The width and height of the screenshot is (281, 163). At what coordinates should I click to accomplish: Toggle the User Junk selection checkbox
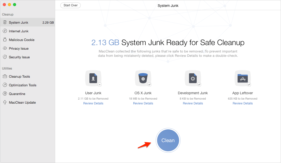click(99, 84)
